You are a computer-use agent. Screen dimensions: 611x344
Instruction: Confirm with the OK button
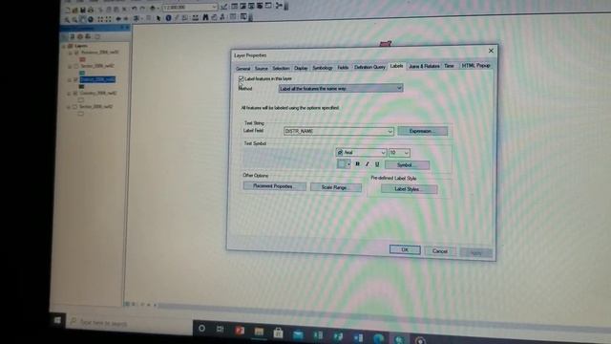click(x=405, y=249)
